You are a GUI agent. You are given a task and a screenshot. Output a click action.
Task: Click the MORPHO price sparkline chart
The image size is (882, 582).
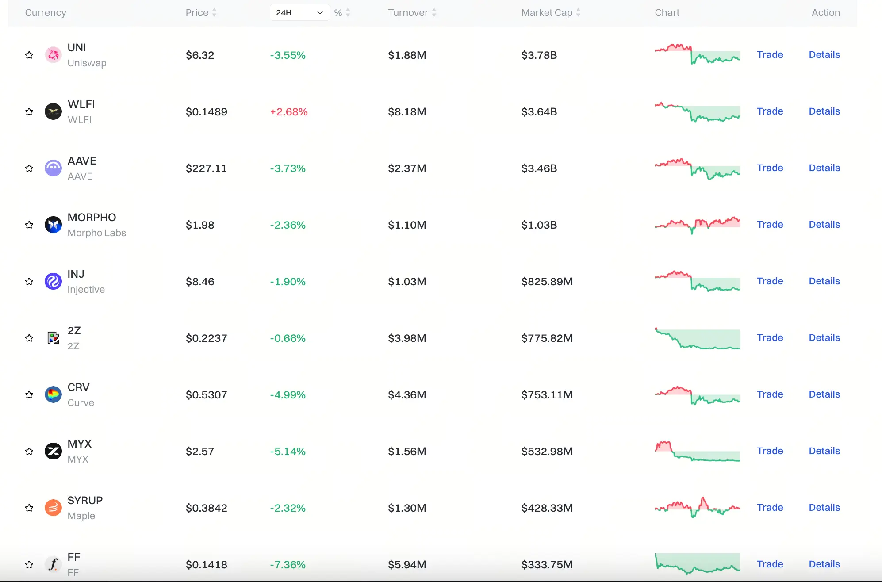[697, 225]
